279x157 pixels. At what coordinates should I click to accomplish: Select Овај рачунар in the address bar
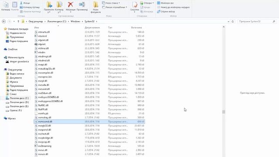click(x=36, y=21)
